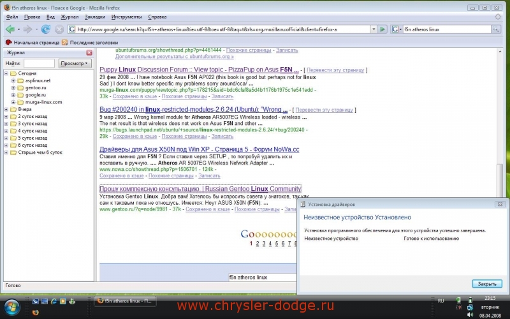Click the driver installation dialog title icon
The height and width of the screenshot is (319, 510).
pyautogui.click(x=303, y=204)
